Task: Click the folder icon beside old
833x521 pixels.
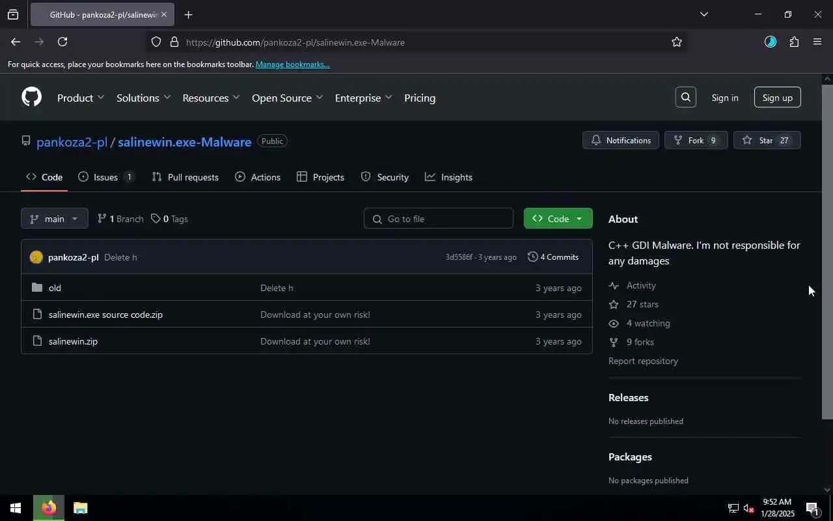Action: point(37,288)
